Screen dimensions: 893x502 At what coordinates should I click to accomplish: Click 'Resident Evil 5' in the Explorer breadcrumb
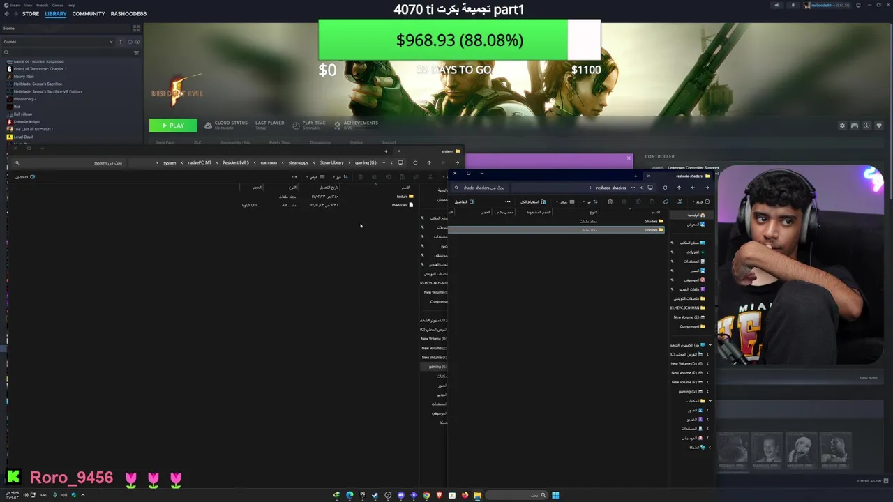[236, 162]
